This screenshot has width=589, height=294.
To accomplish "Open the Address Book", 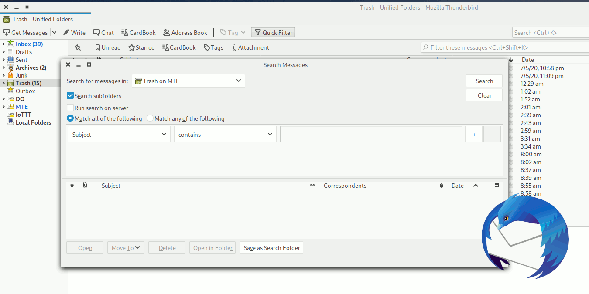I will click(185, 32).
